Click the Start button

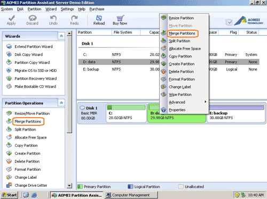click(x=9, y=195)
